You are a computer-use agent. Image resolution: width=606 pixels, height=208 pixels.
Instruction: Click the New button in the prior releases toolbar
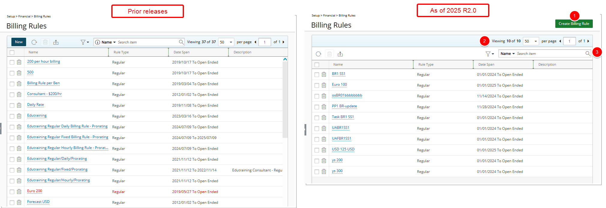[19, 42]
